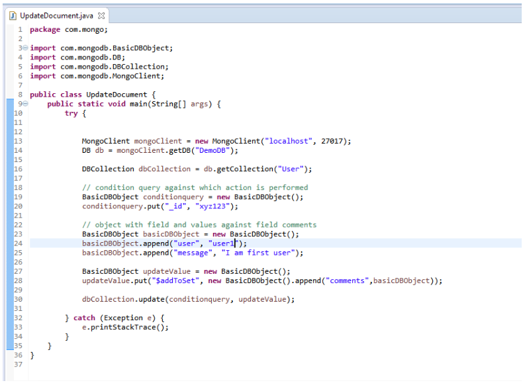Click the blue range indicator beside line 24

(x=9, y=243)
